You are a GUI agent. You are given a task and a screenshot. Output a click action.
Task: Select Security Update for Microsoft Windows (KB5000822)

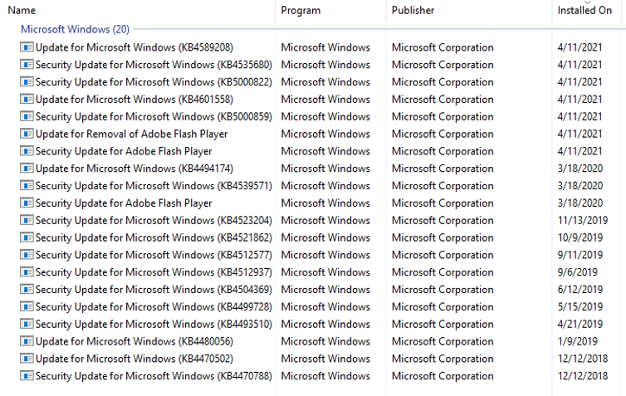point(154,82)
